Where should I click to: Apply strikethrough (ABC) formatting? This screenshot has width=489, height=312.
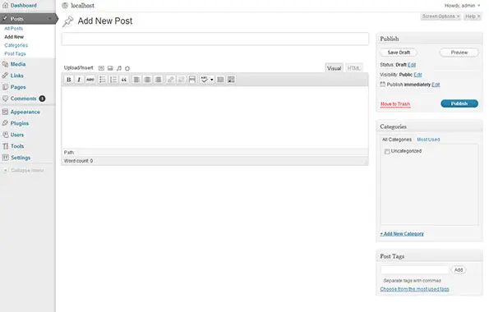click(90, 80)
